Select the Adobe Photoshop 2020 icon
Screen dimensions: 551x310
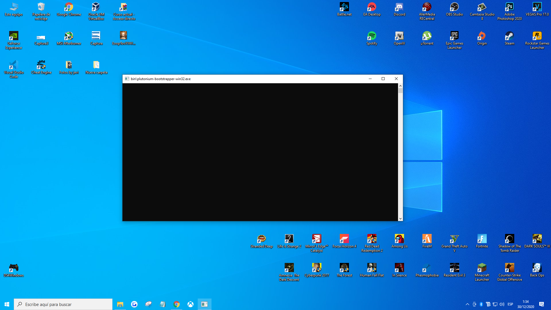(510, 11)
